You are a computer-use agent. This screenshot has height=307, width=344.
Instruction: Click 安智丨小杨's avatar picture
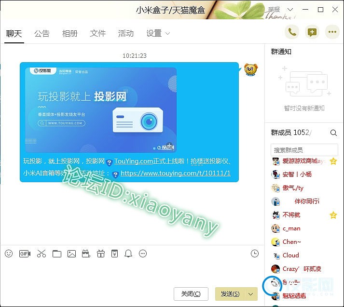point(275,174)
